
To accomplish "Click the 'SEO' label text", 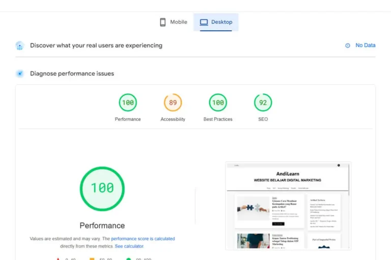I will click(263, 119).
